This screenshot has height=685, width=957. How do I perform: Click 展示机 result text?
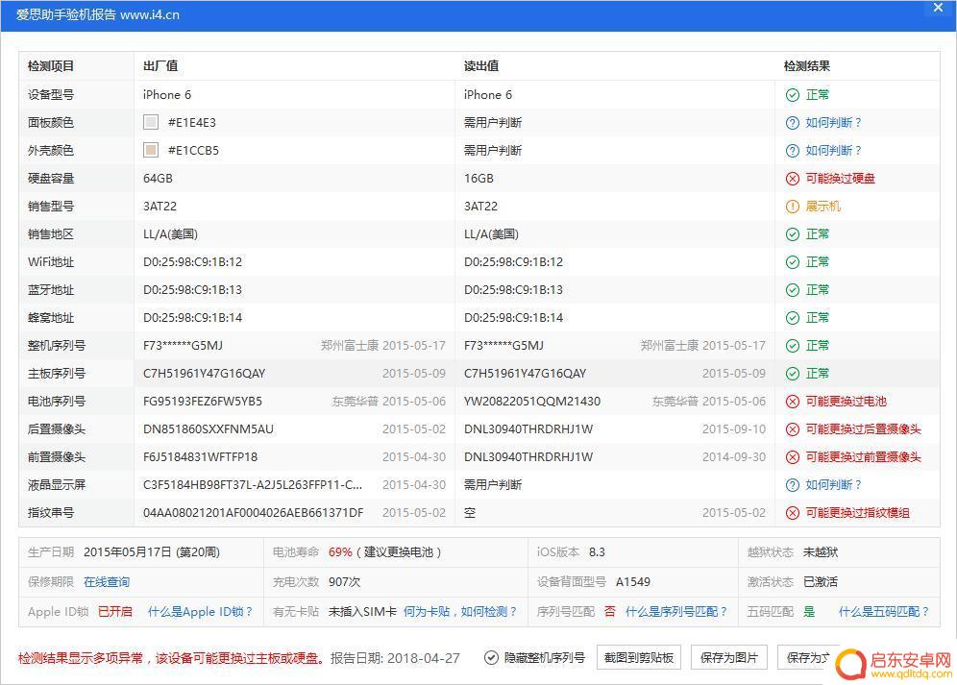tap(822, 207)
